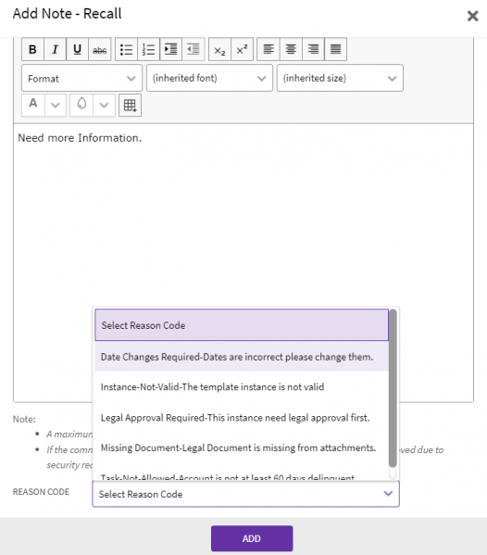The width and height of the screenshot is (487, 555).
Task: Click the 'Note:' label
Action: pyautogui.click(x=24, y=419)
